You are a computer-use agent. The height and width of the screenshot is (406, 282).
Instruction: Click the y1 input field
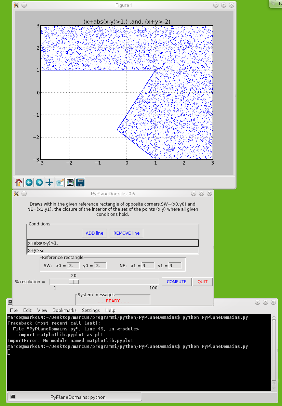pyautogui.click(x=175, y=266)
